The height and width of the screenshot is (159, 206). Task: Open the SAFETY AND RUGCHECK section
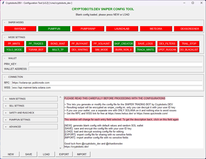point(30,113)
